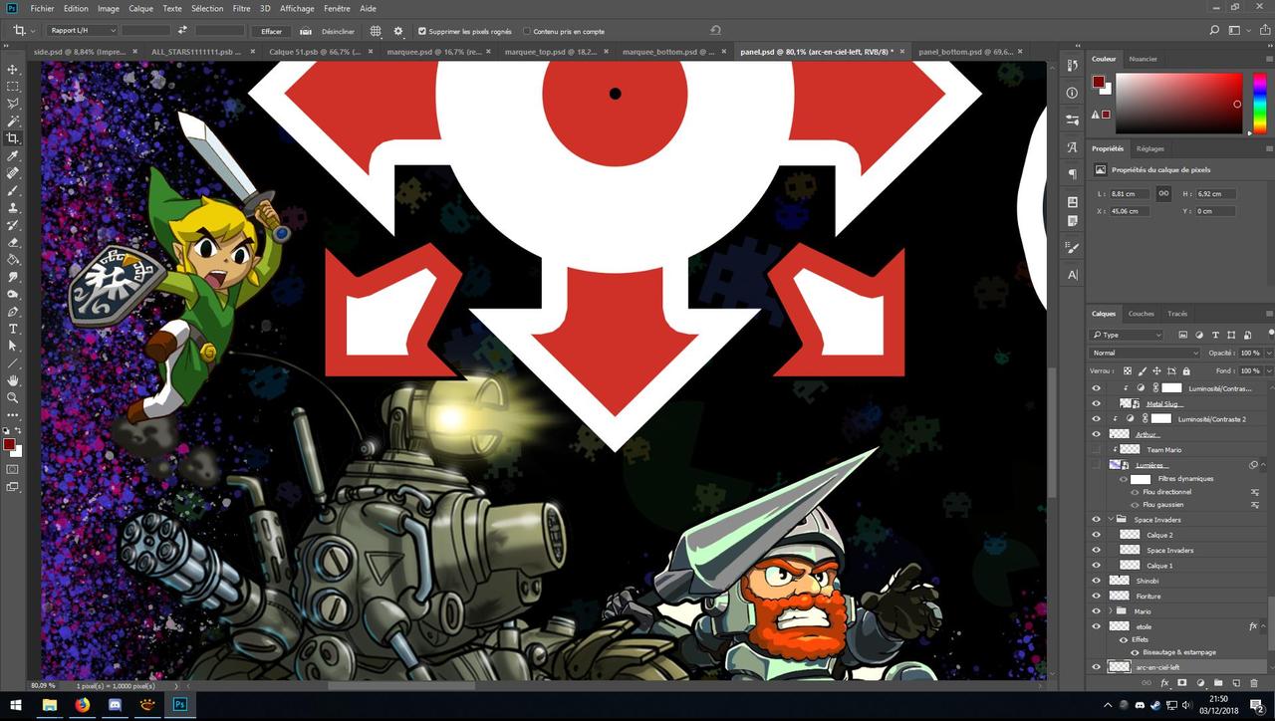Open Firefox from the taskbar

82,705
